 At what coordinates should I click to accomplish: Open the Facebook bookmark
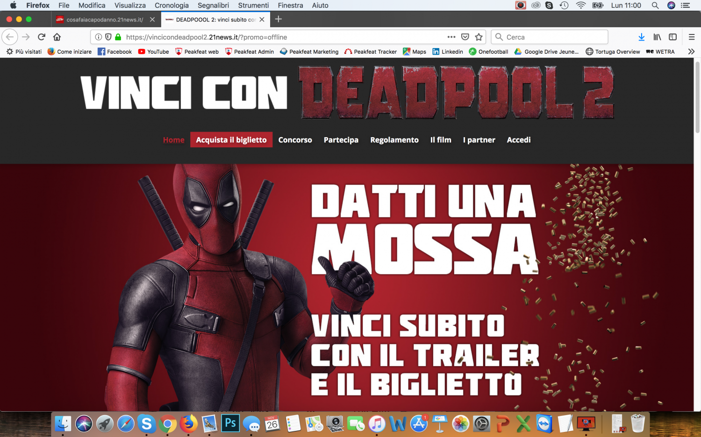pyautogui.click(x=114, y=52)
